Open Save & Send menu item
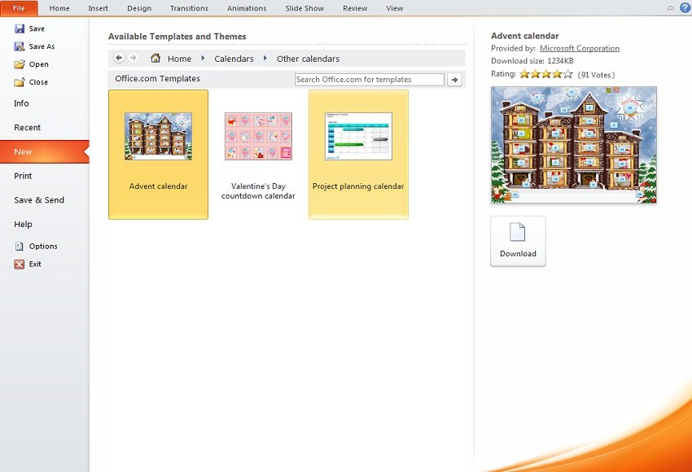This screenshot has height=472, width=692. click(39, 200)
